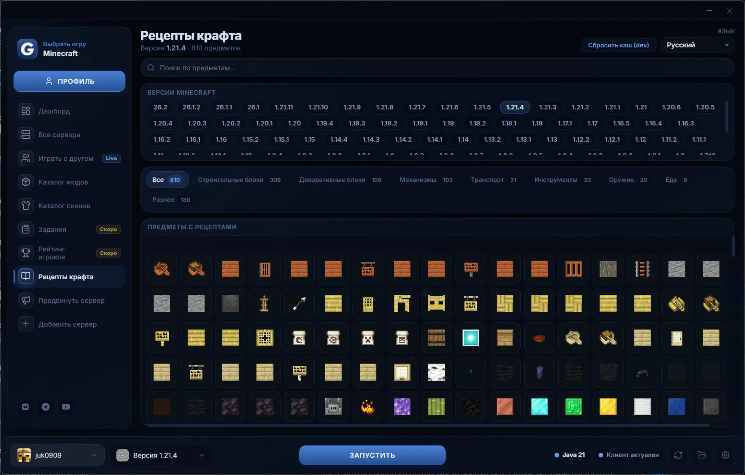The height and width of the screenshot is (475, 745).
Task: Open the settings gear icon
Action: pos(725,455)
